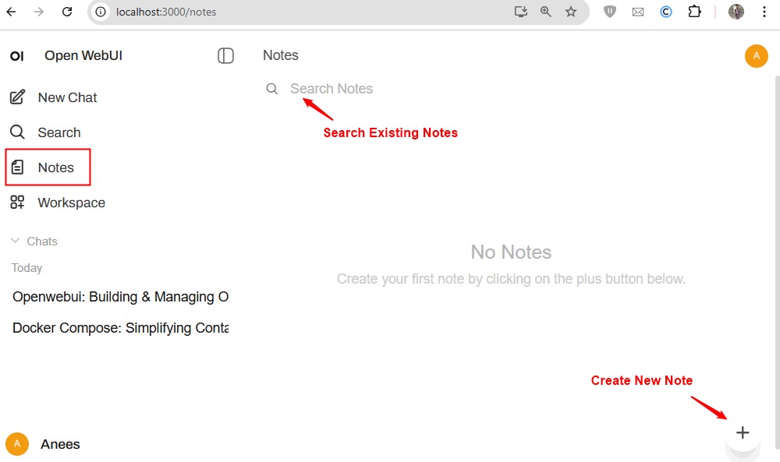The image size is (780, 462).
Task: Click the browser zoom magnifier icon
Action: pos(546,12)
